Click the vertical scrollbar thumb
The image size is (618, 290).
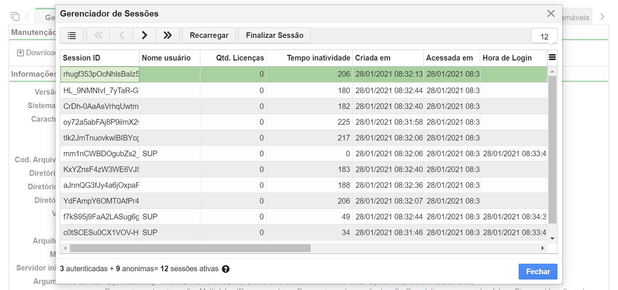(x=552, y=150)
